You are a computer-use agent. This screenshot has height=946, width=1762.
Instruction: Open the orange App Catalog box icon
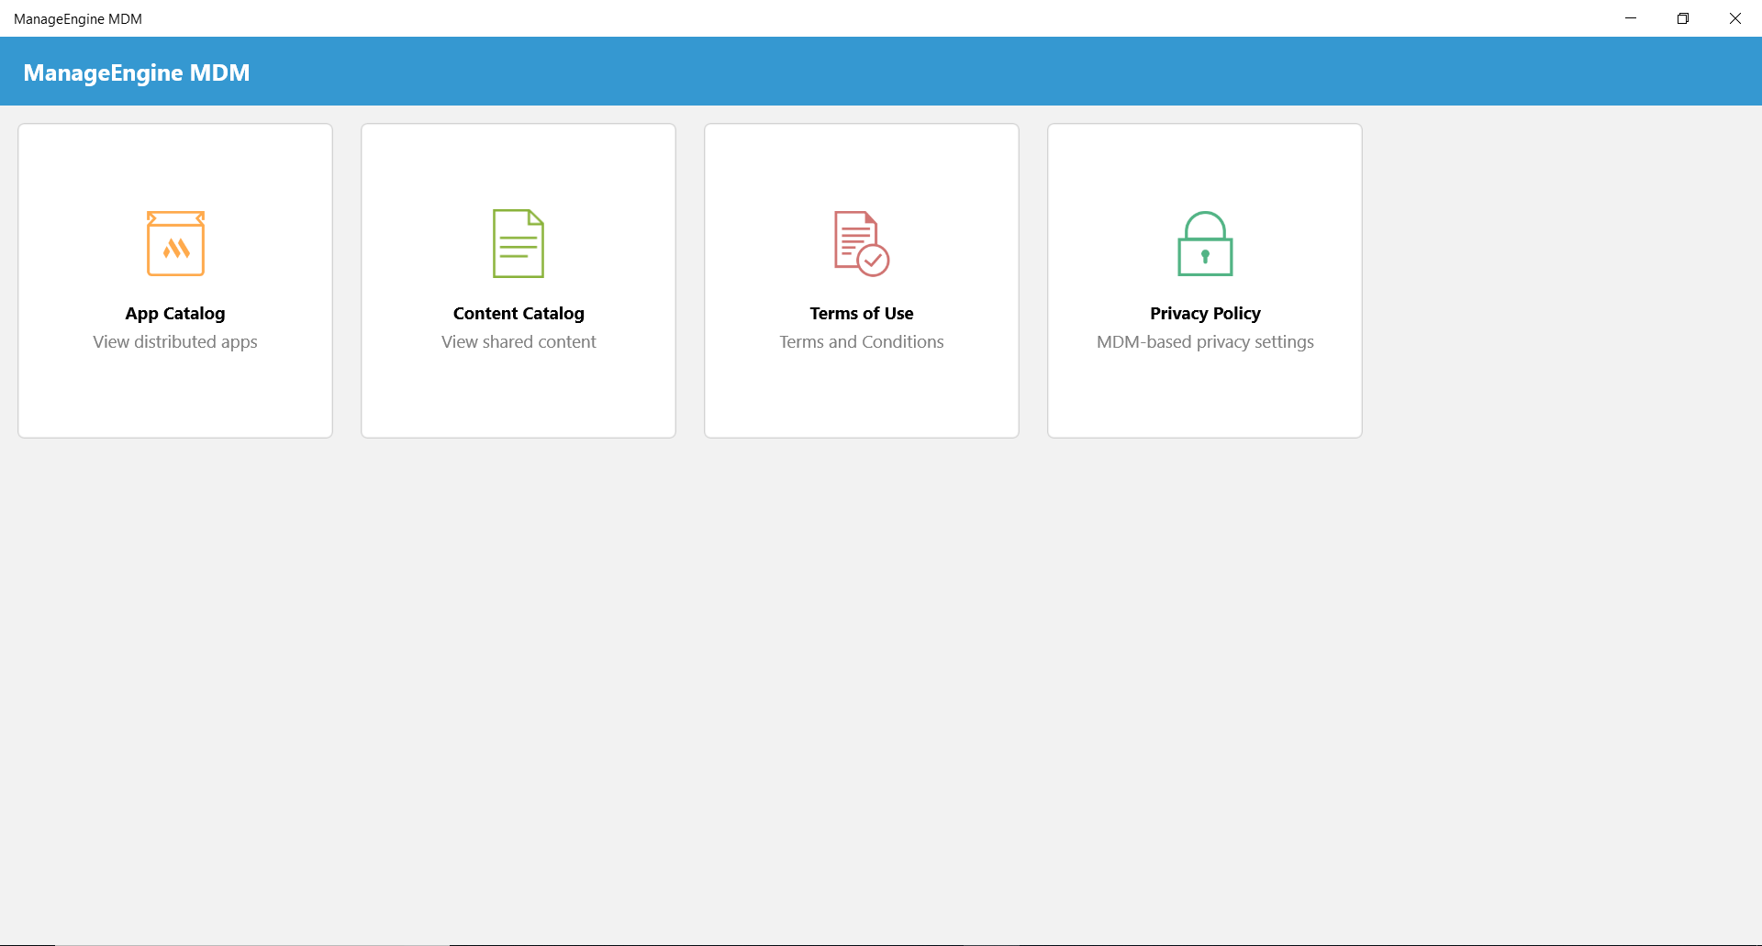[175, 243]
